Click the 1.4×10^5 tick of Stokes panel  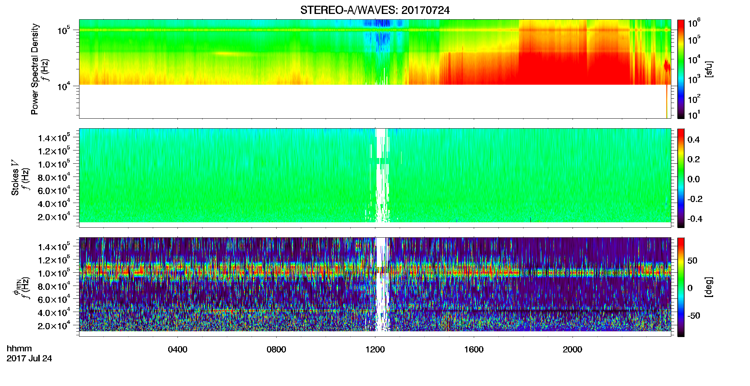pyautogui.click(x=54, y=138)
